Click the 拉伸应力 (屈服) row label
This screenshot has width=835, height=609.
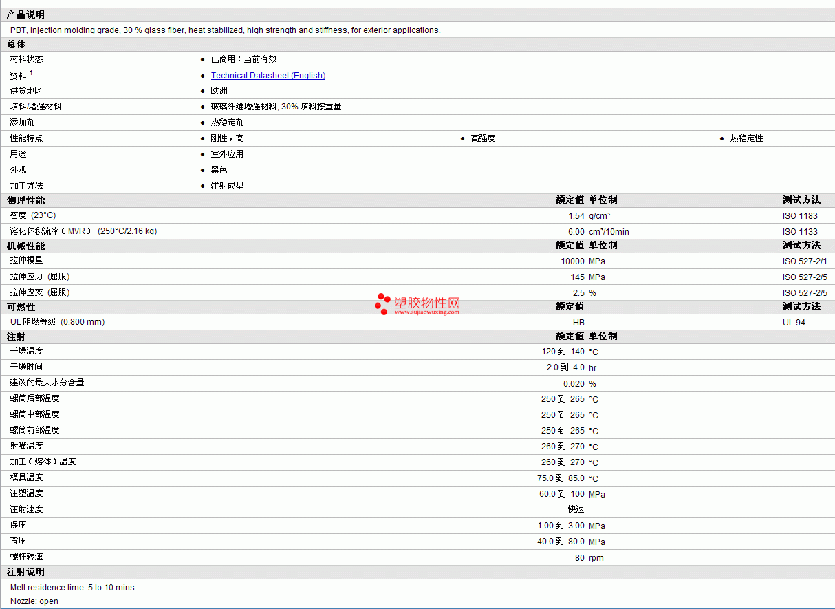click(x=40, y=277)
